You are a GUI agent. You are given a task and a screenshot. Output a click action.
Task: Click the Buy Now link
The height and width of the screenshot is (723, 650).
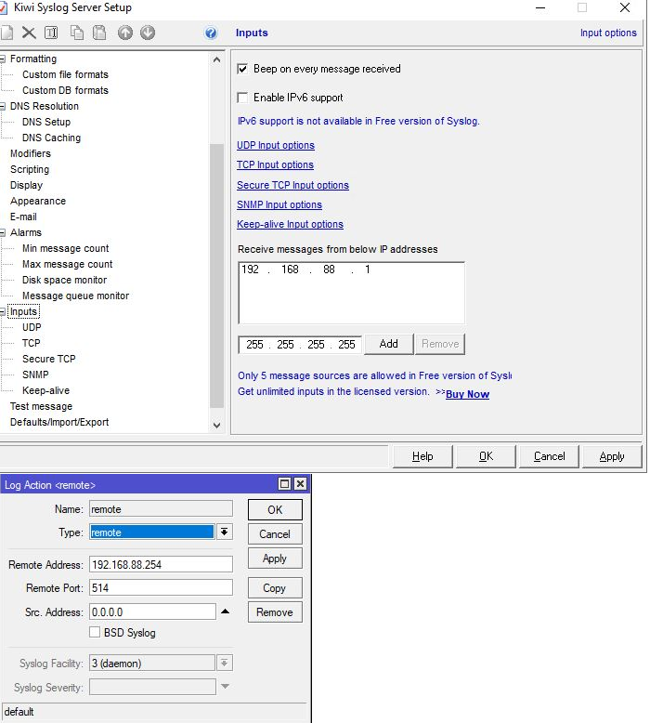(467, 394)
